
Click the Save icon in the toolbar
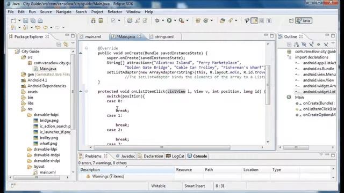pyautogui.click(x=25, y=20)
